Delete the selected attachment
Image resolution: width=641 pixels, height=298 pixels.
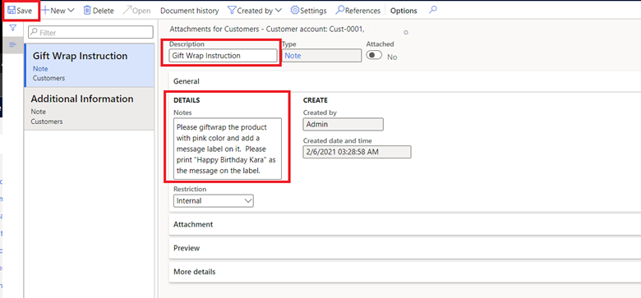pyautogui.click(x=99, y=11)
